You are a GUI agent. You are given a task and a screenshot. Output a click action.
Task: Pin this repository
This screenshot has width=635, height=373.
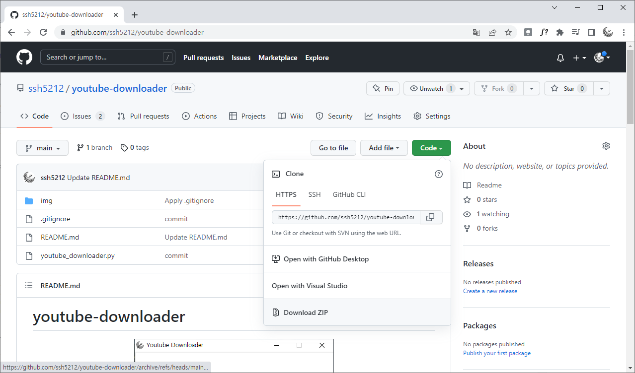383,88
